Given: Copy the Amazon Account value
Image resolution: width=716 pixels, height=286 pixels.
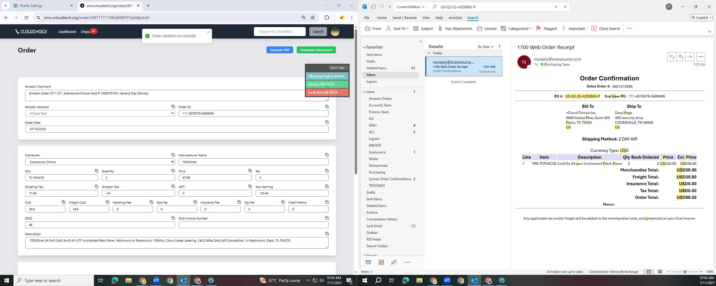Looking at the screenshot, I should point(173,107).
